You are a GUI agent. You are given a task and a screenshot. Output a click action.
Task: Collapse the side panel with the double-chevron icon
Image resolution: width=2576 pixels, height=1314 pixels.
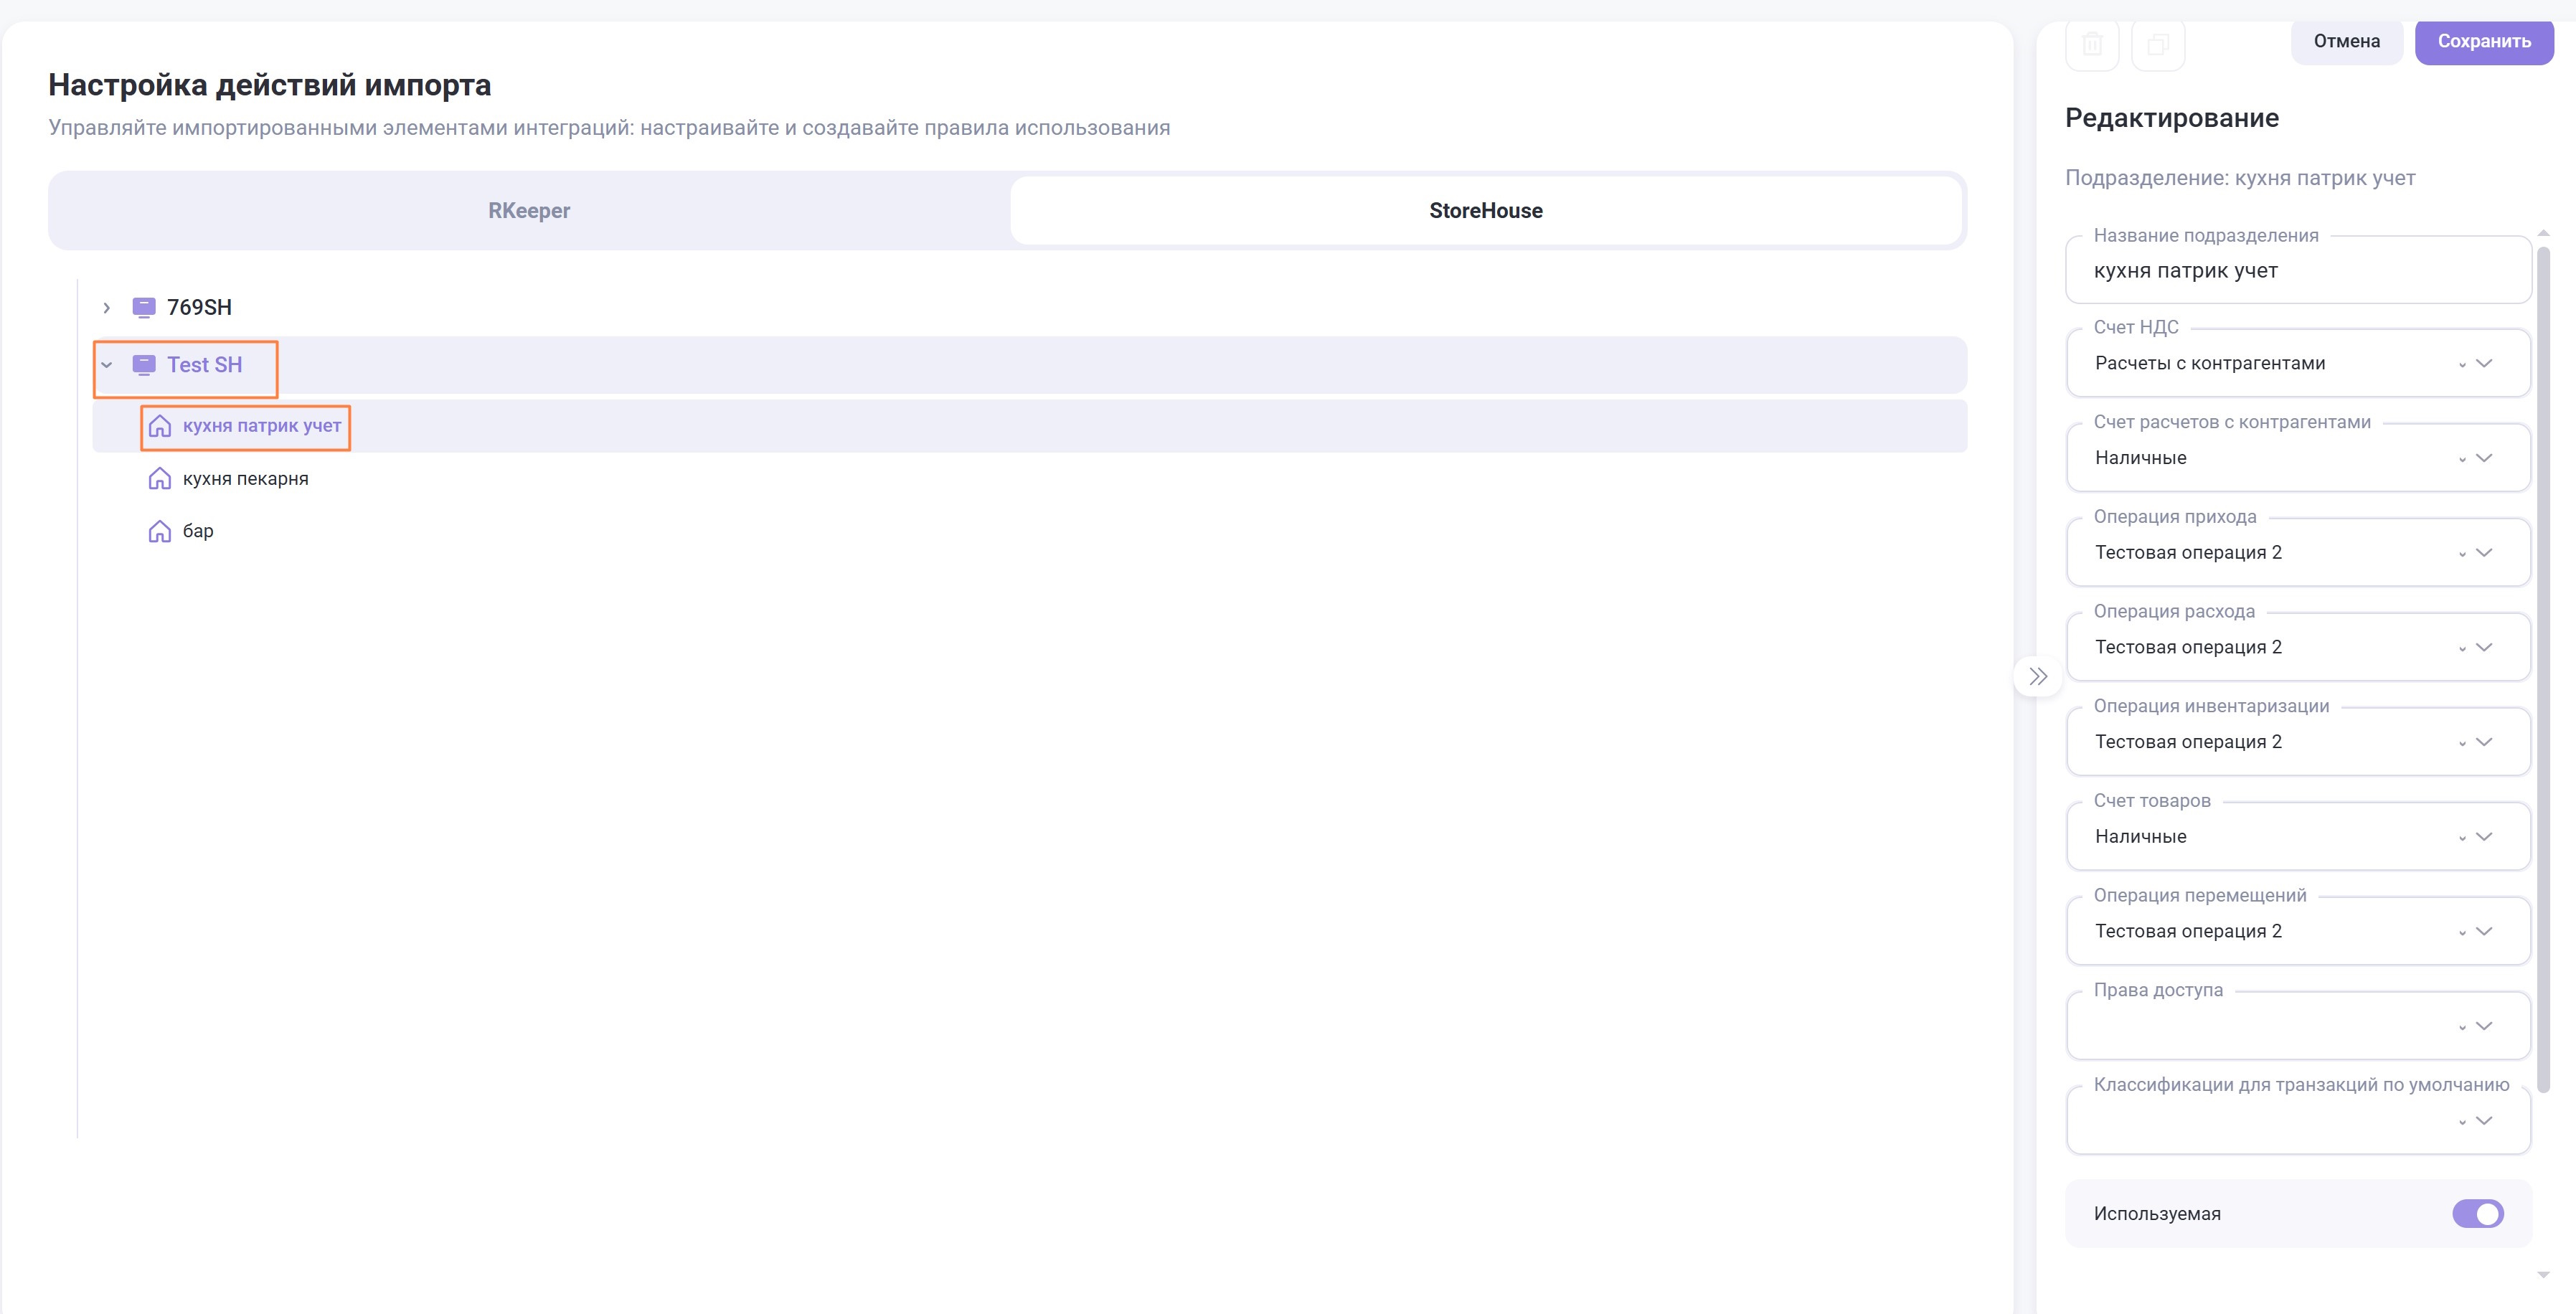[2037, 677]
